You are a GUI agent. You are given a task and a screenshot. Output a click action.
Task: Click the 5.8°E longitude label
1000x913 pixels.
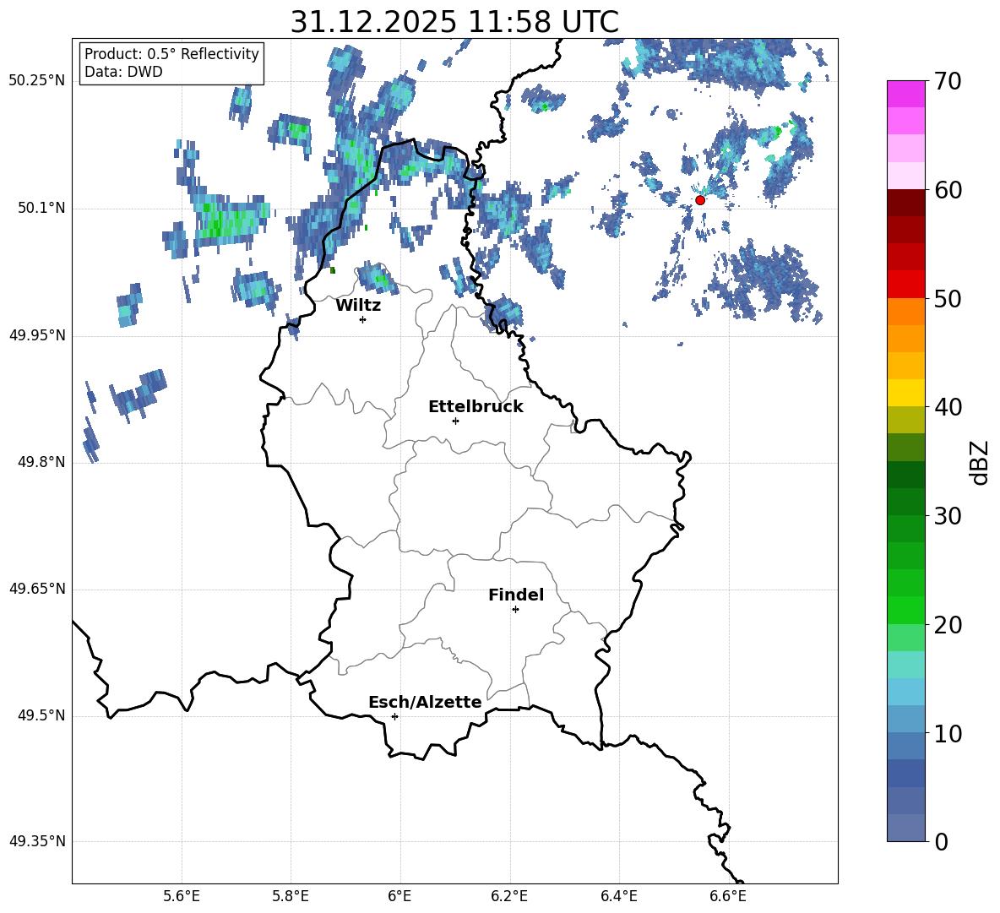[291, 897]
